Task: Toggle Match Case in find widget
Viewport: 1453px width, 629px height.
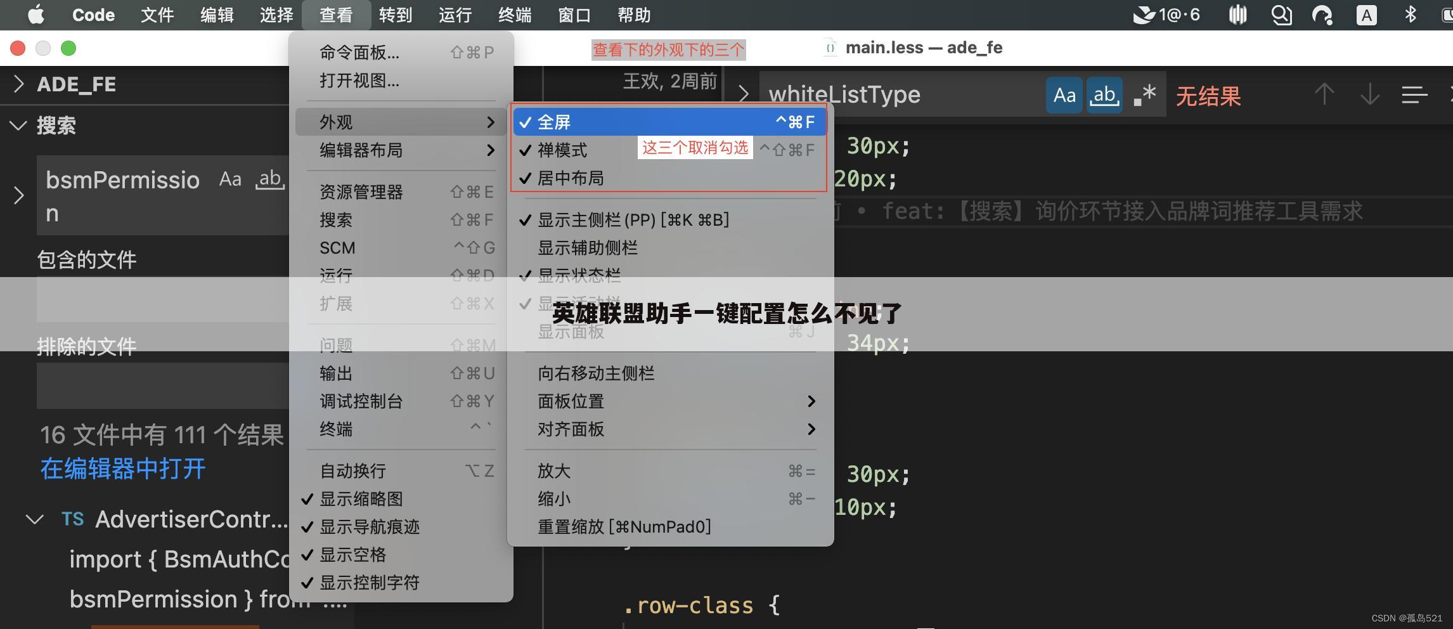Action: pyautogui.click(x=1064, y=95)
